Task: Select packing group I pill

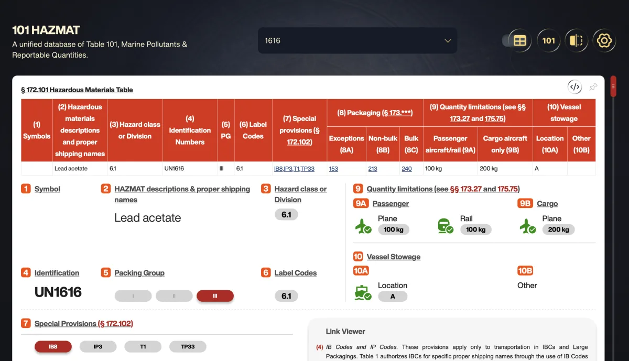Action: click(x=133, y=296)
